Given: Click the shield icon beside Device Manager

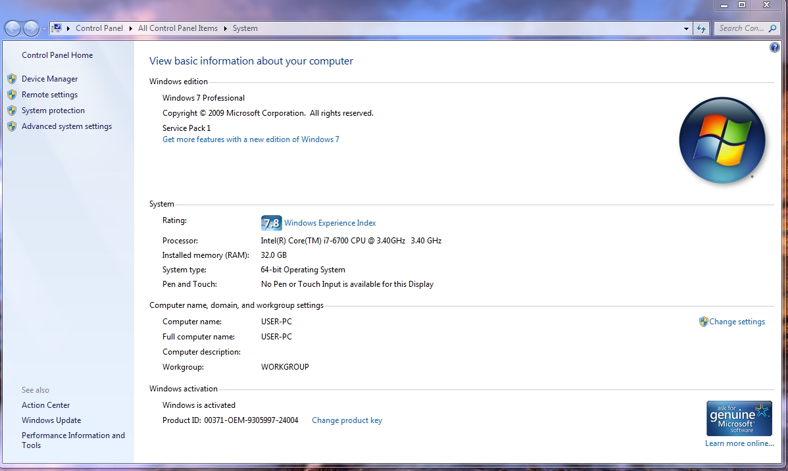Looking at the screenshot, I should tap(12, 79).
